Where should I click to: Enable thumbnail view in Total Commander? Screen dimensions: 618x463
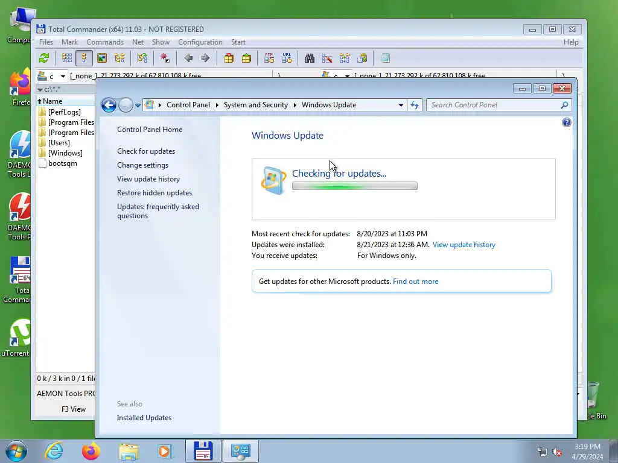[101, 58]
